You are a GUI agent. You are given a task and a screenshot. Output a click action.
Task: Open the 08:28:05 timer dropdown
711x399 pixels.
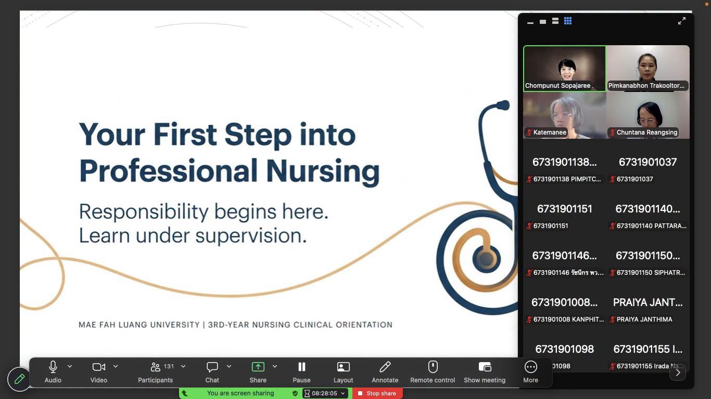click(325, 393)
